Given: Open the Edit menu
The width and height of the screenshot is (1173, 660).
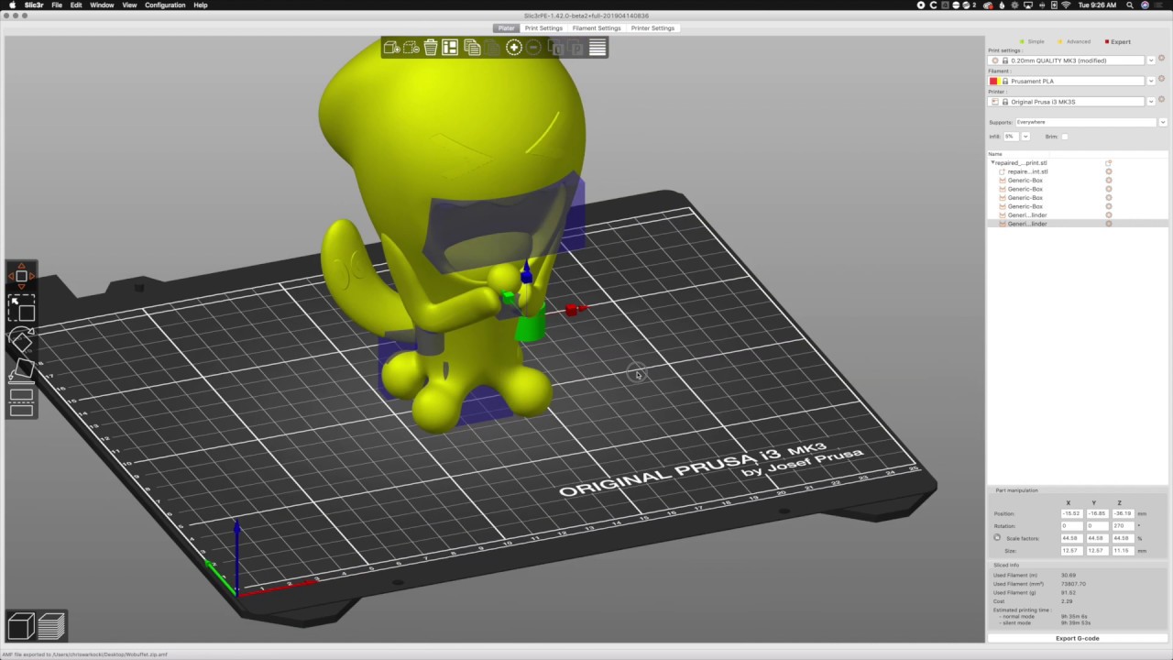Looking at the screenshot, I should [x=76, y=5].
